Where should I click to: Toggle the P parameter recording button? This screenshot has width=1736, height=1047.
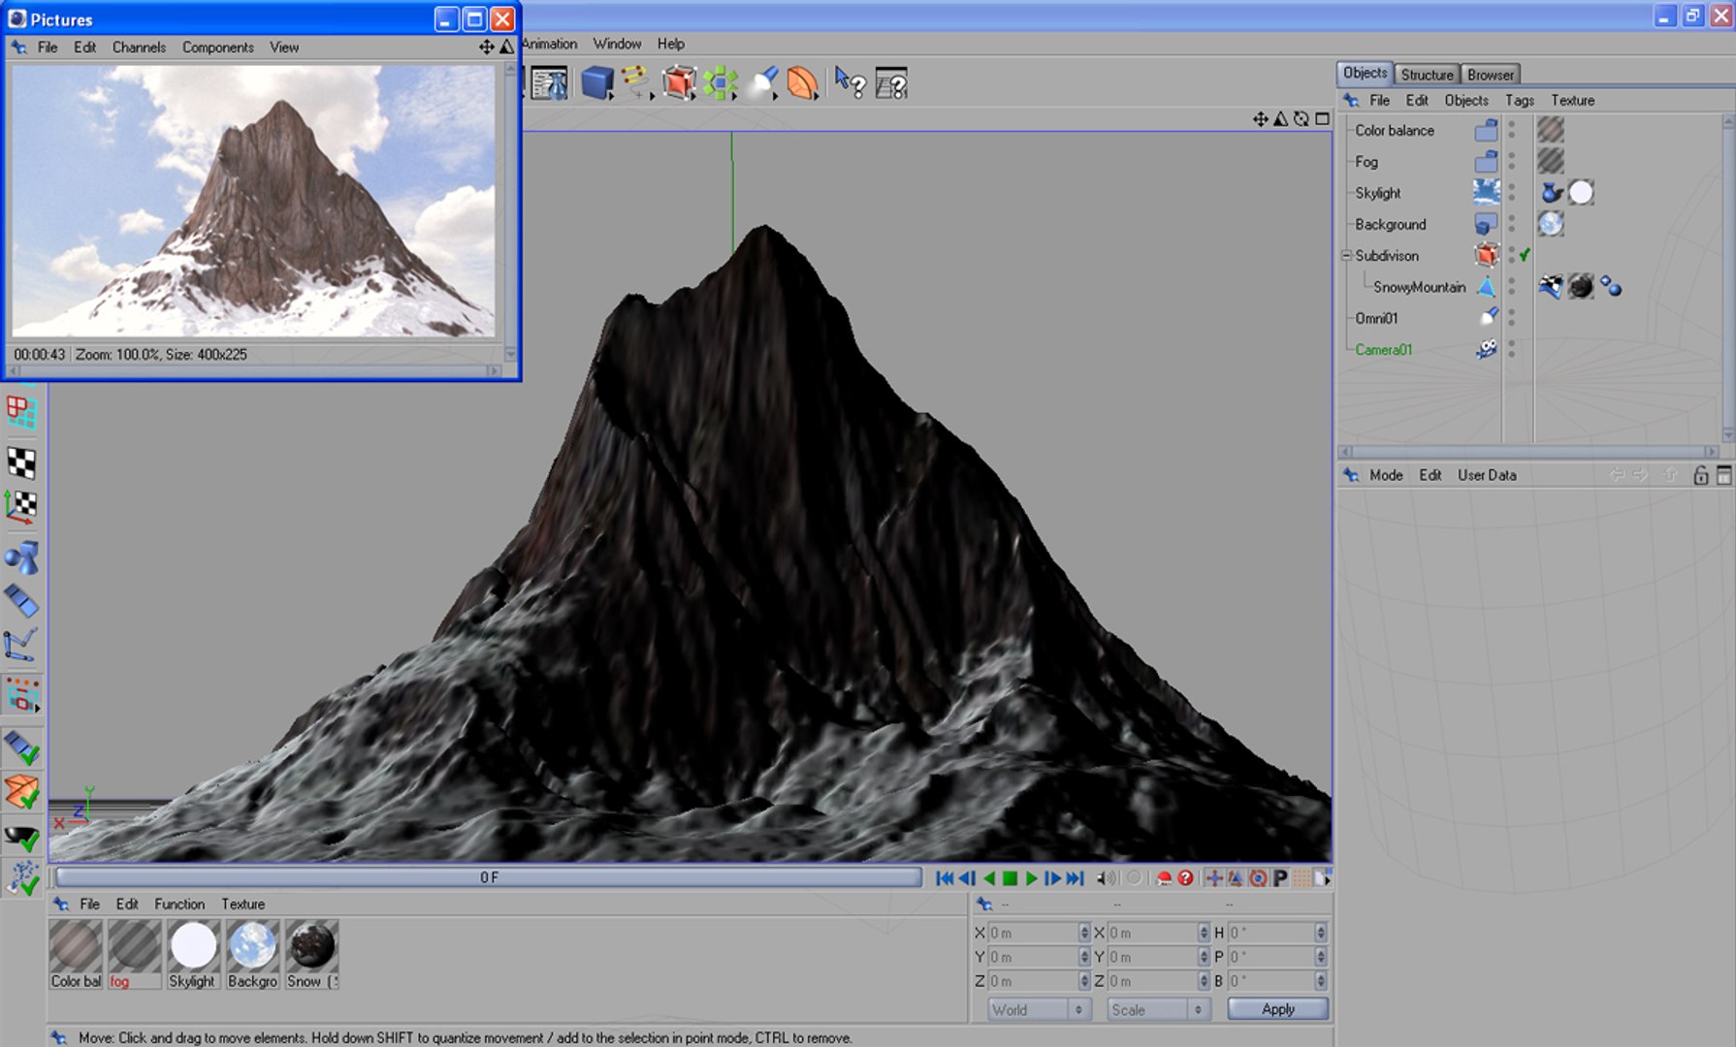[x=1280, y=878]
